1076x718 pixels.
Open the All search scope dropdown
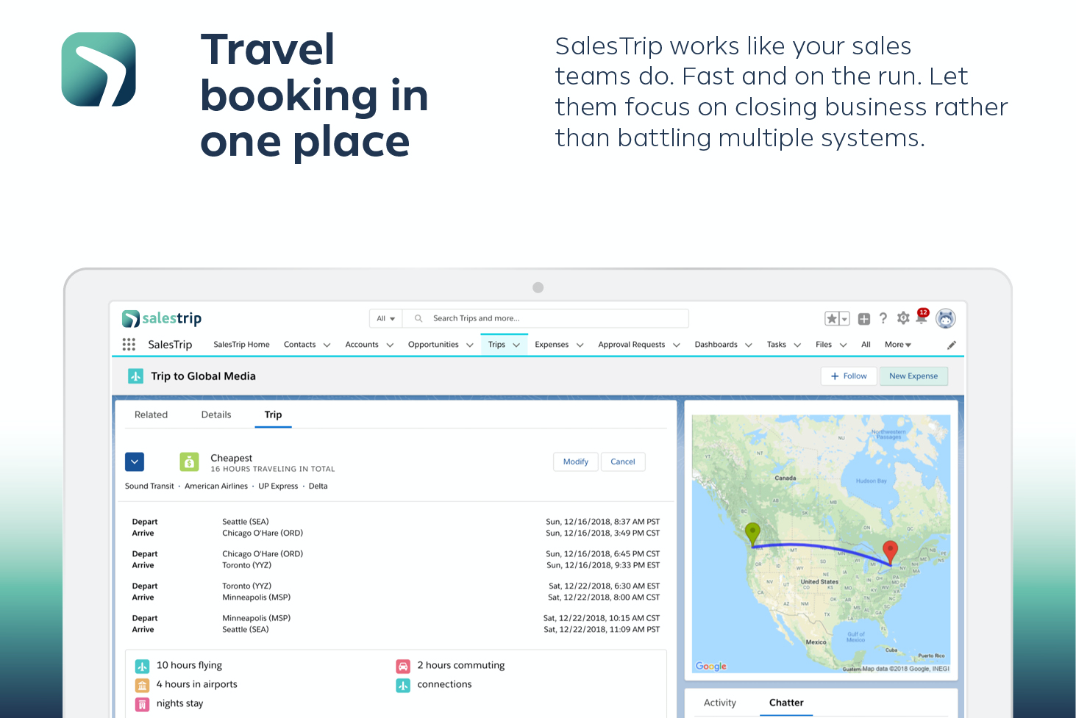(x=386, y=318)
